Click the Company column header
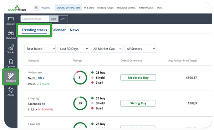214x130 pixels. click(34, 61)
